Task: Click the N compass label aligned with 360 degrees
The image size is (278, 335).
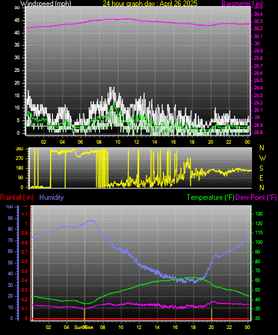Action: tap(262, 148)
